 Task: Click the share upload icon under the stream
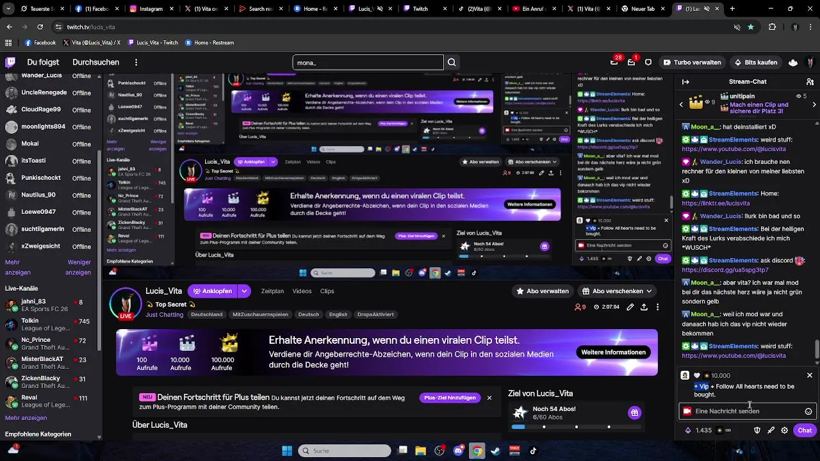click(644, 307)
